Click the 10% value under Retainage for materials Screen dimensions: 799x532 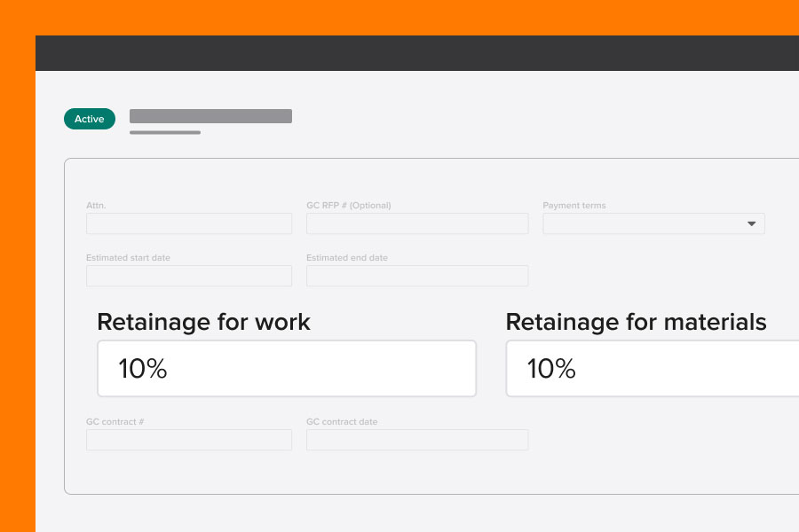[550, 368]
